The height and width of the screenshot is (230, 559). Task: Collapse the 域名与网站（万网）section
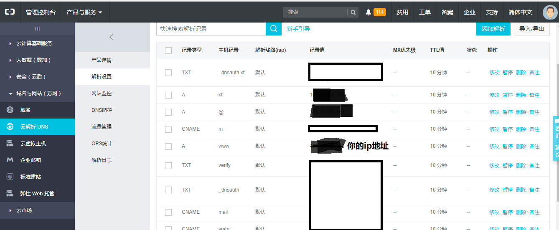pyautogui.click(x=38, y=94)
